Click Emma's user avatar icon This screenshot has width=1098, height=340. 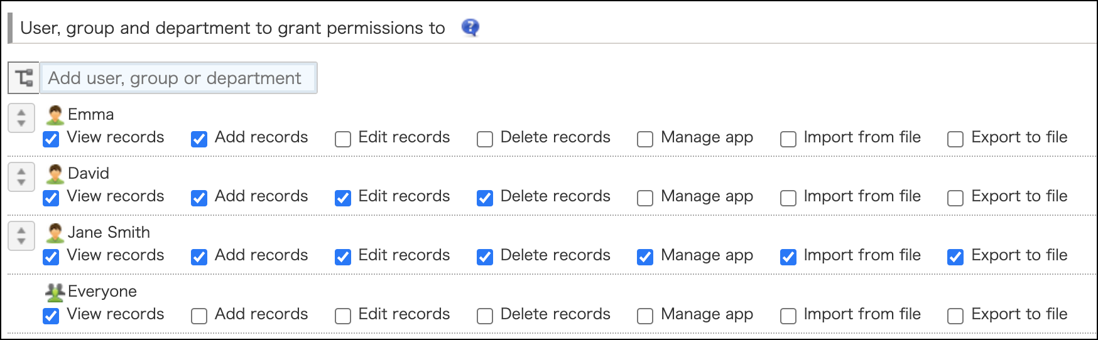(x=55, y=115)
